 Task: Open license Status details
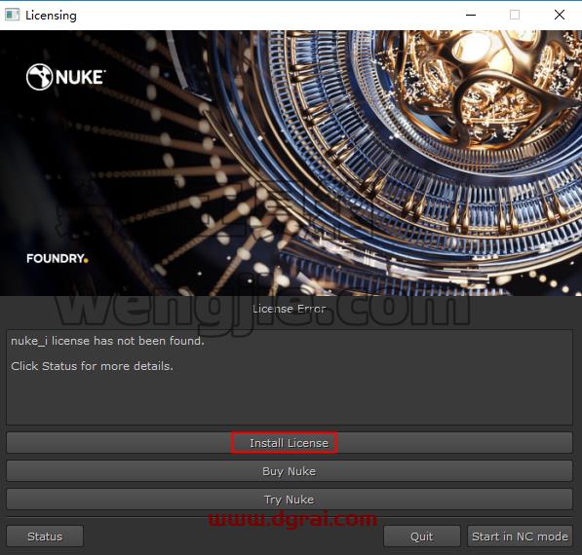pyautogui.click(x=45, y=536)
